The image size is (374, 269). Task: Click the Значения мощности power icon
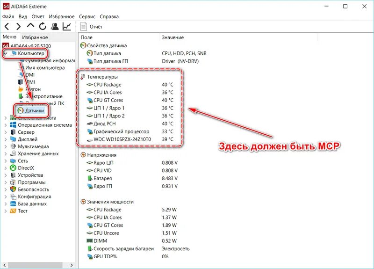pos(83,202)
